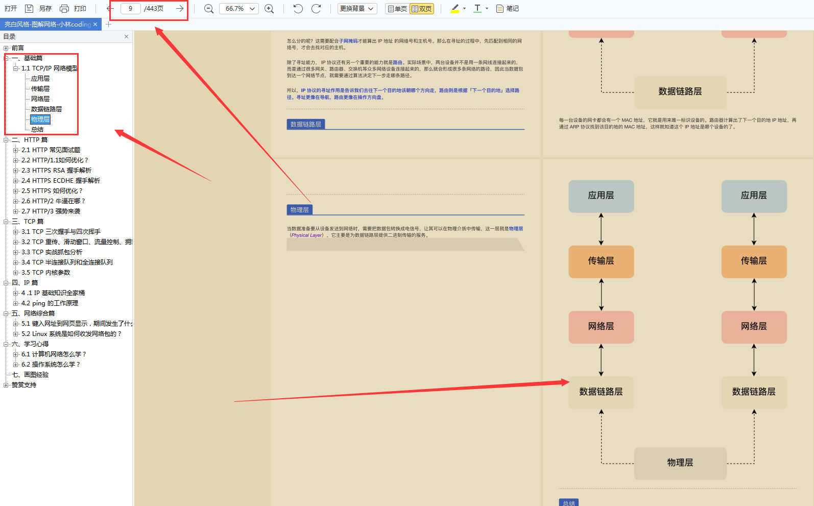
Task: Select 七、画图经验 outline entry
Action: tap(30, 375)
